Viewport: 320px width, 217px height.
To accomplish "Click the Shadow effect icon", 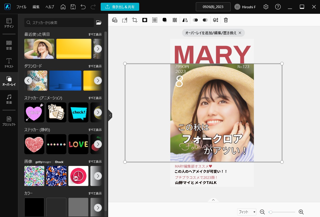I will coord(165,20).
